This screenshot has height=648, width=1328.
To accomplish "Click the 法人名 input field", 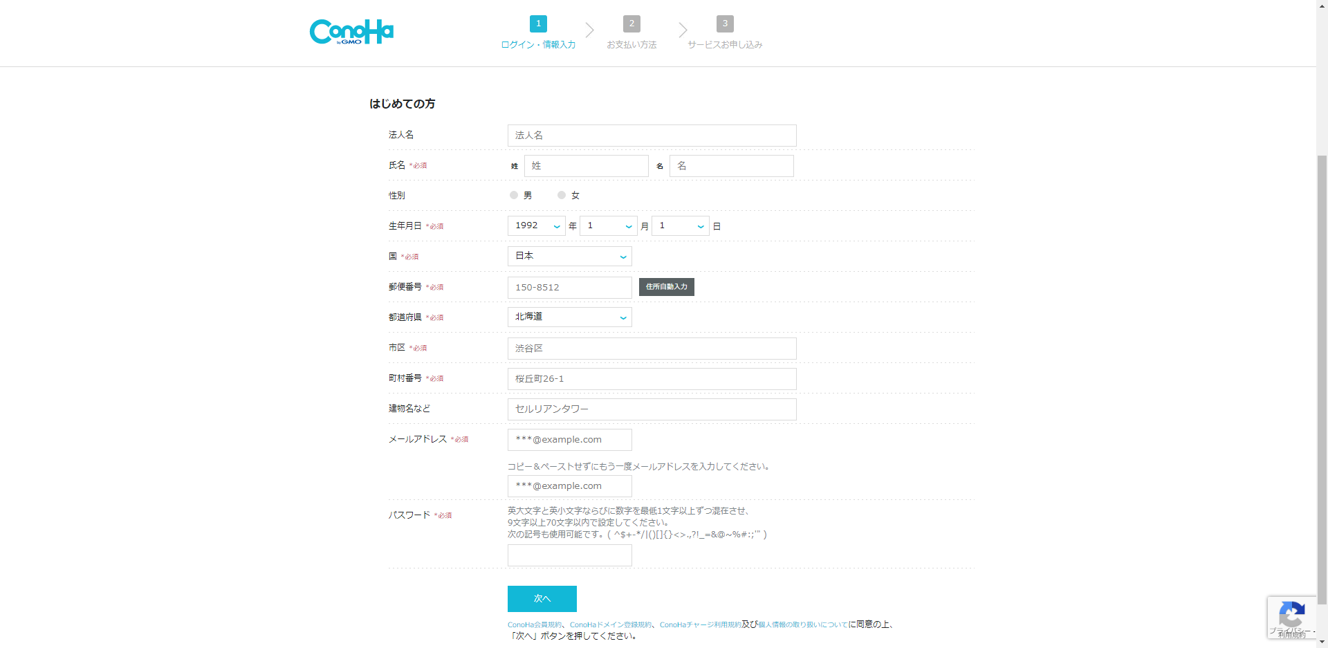I will 652,136.
